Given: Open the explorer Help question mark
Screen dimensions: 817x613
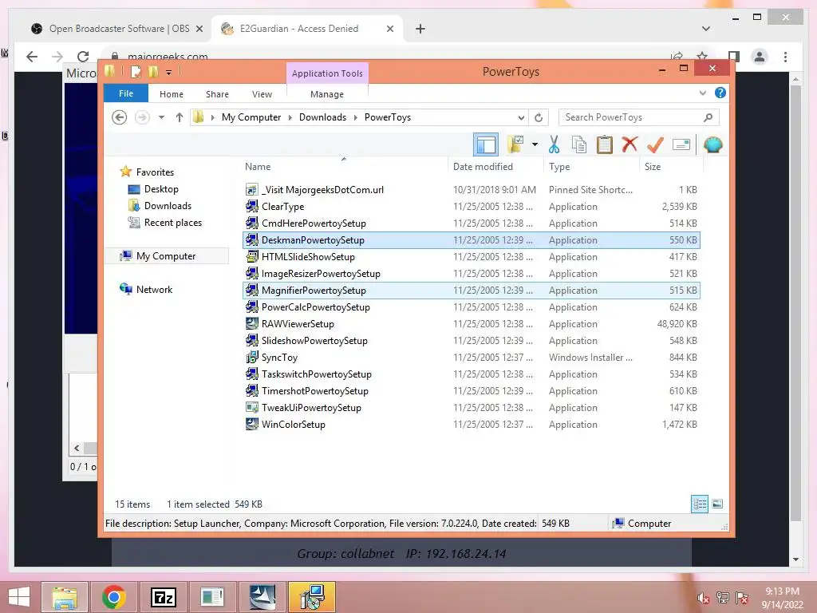Looking at the screenshot, I should pyautogui.click(x=720, y=93).
